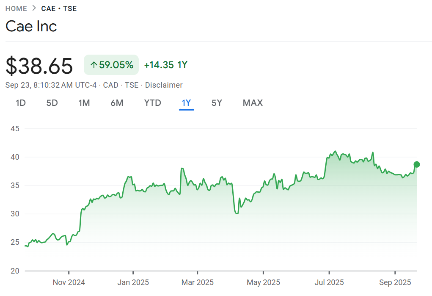
Task: Click the breadcrumb chevron after HOME
Action: [x=34, y=8]
